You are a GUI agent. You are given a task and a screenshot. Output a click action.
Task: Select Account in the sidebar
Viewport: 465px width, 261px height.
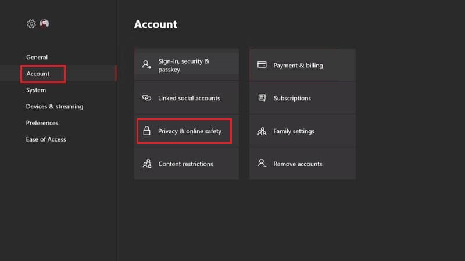(x=38, y=74)
